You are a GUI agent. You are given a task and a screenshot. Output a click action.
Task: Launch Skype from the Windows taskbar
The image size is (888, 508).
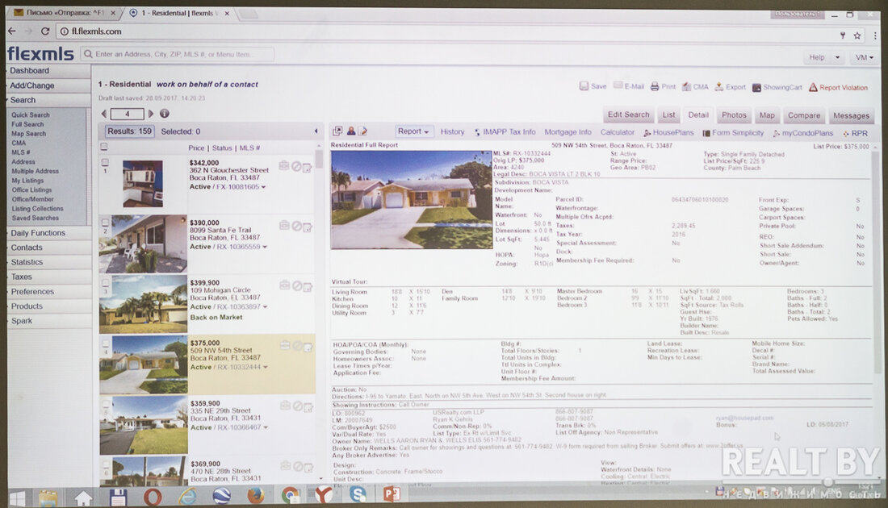(357, 495)
